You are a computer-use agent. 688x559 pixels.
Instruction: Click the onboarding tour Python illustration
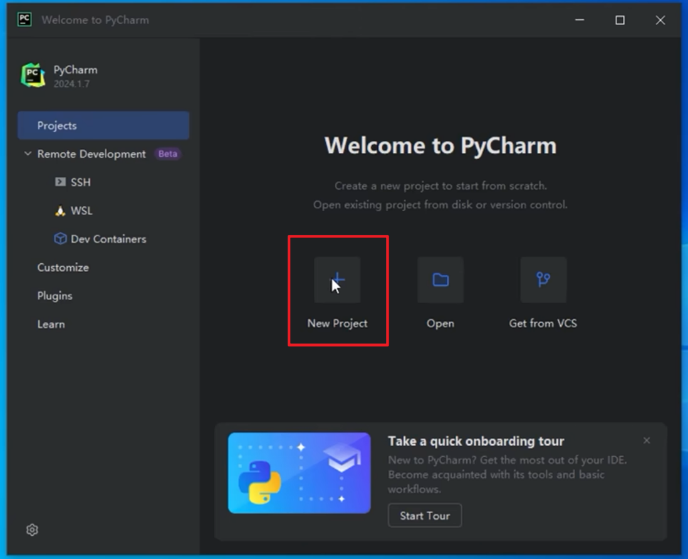coord(300,473)
